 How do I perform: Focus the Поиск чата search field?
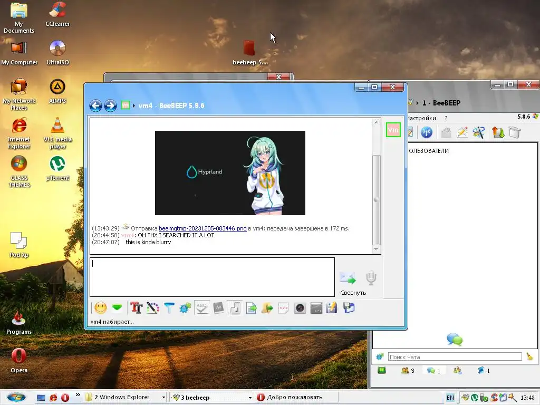tap(455, 357)
